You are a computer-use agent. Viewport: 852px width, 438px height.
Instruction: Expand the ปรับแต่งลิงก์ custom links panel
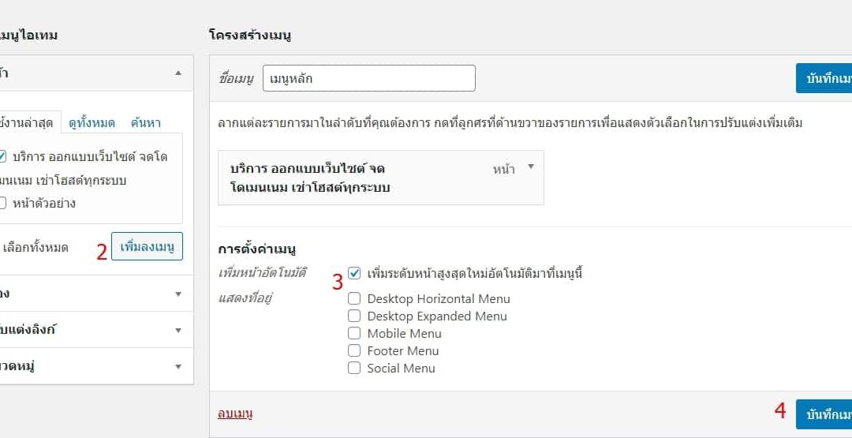[x=96, y=330]
